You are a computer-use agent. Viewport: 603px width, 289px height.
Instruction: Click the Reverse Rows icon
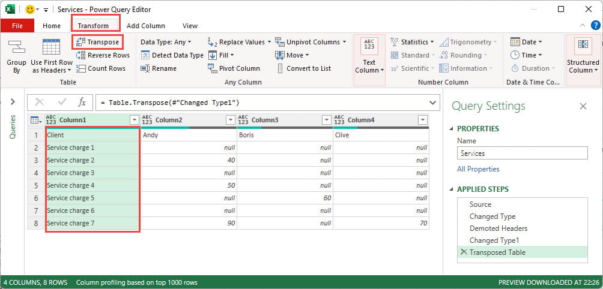coord(81,55)
